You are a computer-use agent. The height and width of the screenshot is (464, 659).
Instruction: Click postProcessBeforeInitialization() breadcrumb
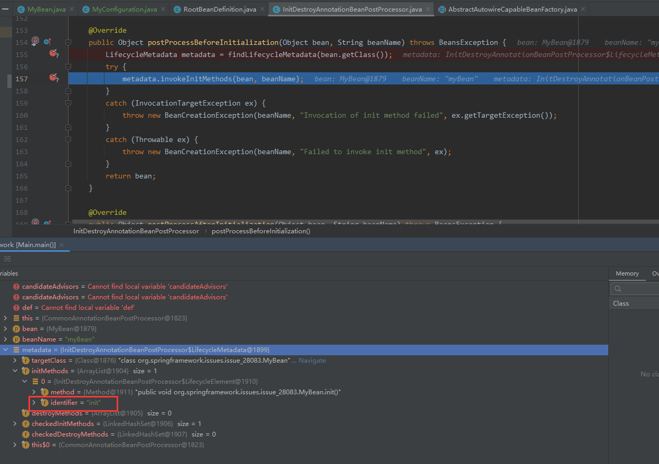coord(261,231)
